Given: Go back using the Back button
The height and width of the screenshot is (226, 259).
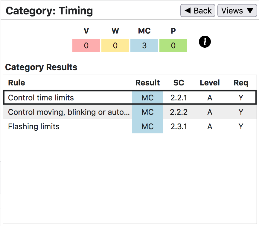Looking at the screenshot, I should (x=198, y=11).
